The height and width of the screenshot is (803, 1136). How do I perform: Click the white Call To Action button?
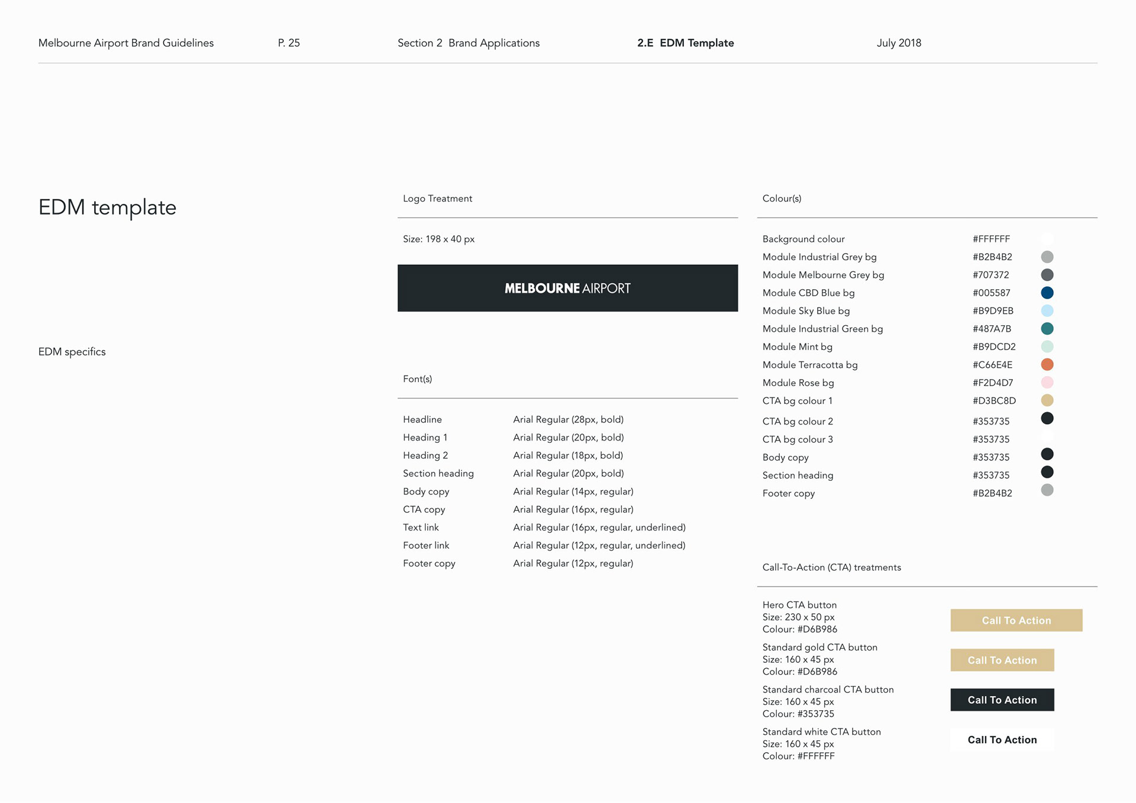tap(1002, 740)
